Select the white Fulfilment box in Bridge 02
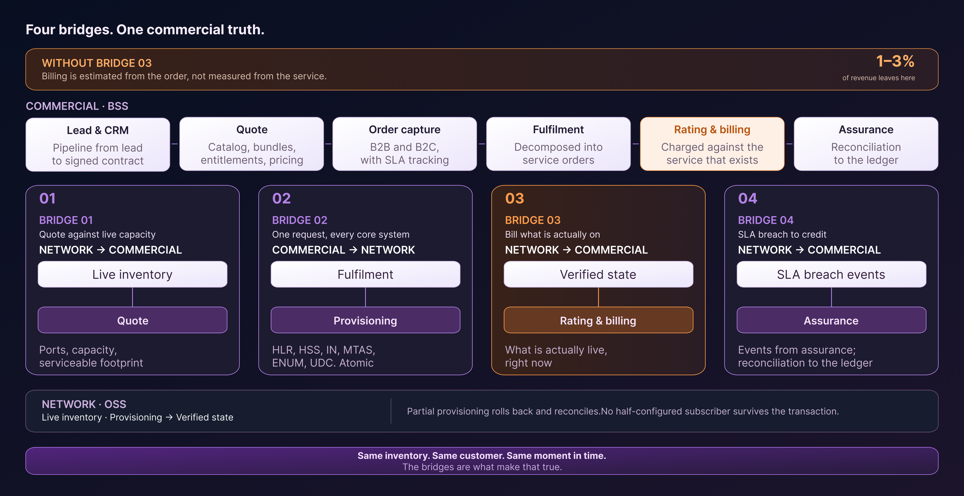 [x=366, y=274]
